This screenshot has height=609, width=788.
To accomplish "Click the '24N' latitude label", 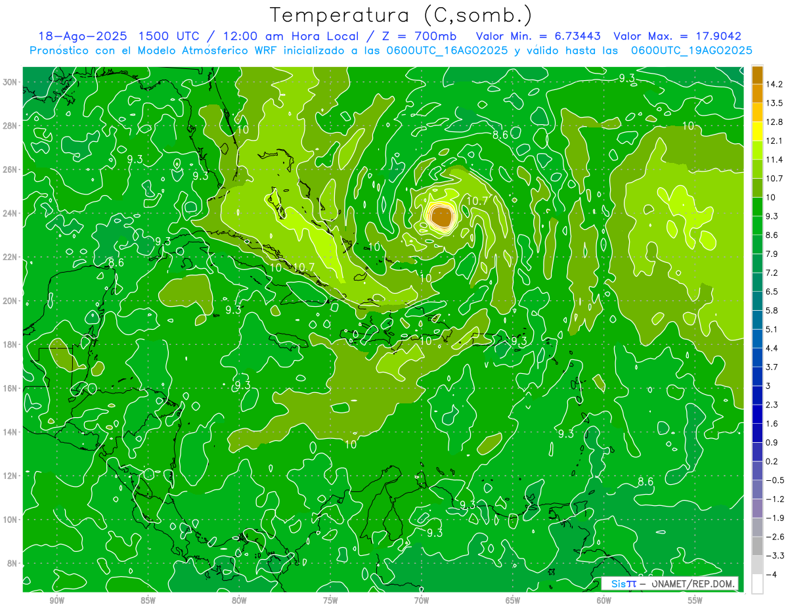I will [11, 214].
